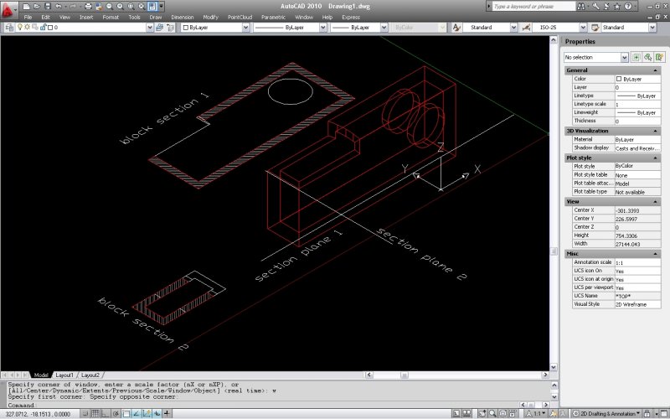Toggle Grid Display in status bar
670x419 pixels.
coord(95,413)
